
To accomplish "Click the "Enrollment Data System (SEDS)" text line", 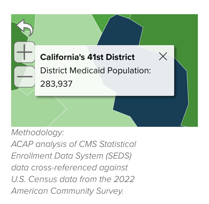I will tap(71, 156).
